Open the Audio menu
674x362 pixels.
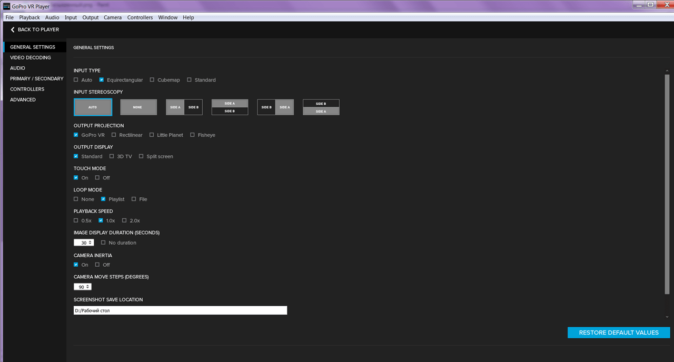(52, 17)
